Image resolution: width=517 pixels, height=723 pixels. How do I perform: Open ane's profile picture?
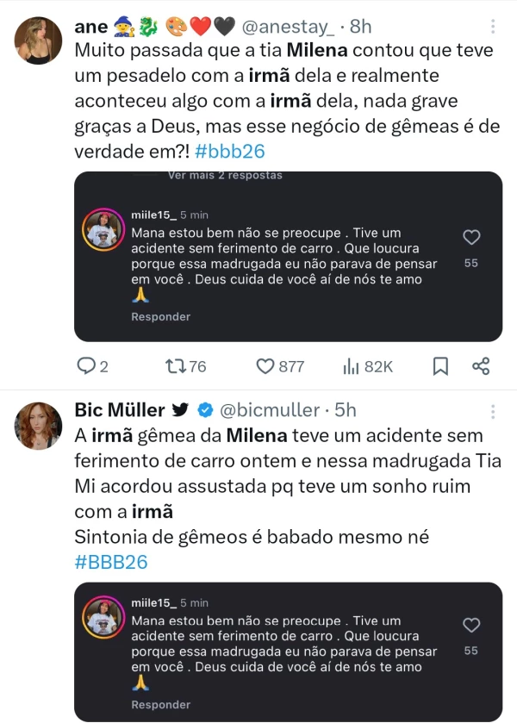pos(39,41)
